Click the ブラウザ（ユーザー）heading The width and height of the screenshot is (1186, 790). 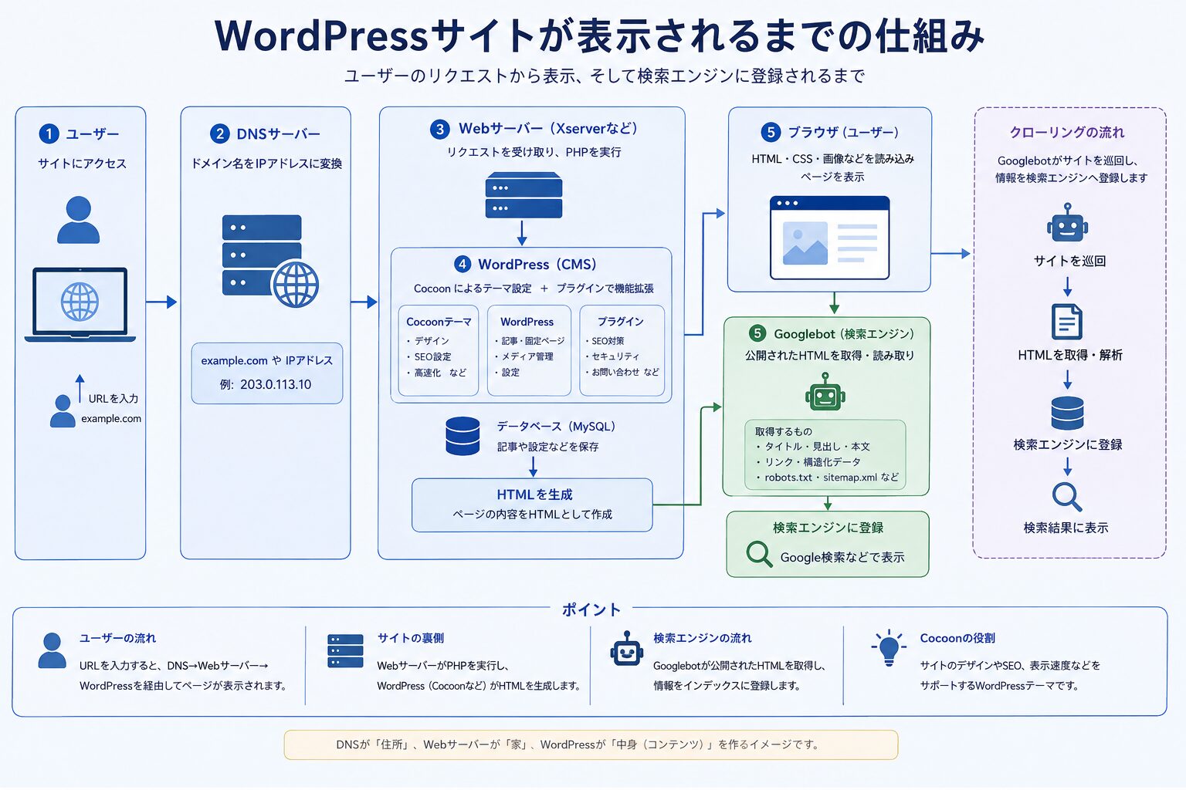coord(843,133)
